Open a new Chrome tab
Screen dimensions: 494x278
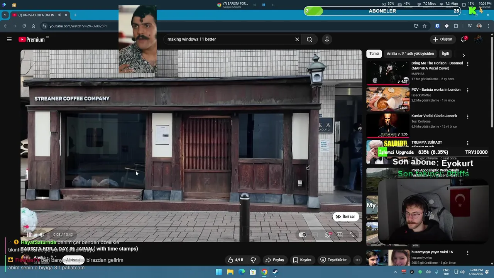(x=75, y=15)
